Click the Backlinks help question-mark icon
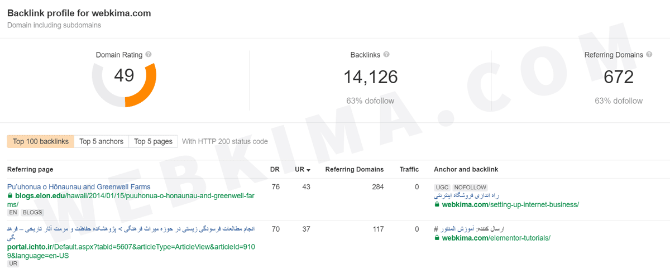 pos(386,55)
